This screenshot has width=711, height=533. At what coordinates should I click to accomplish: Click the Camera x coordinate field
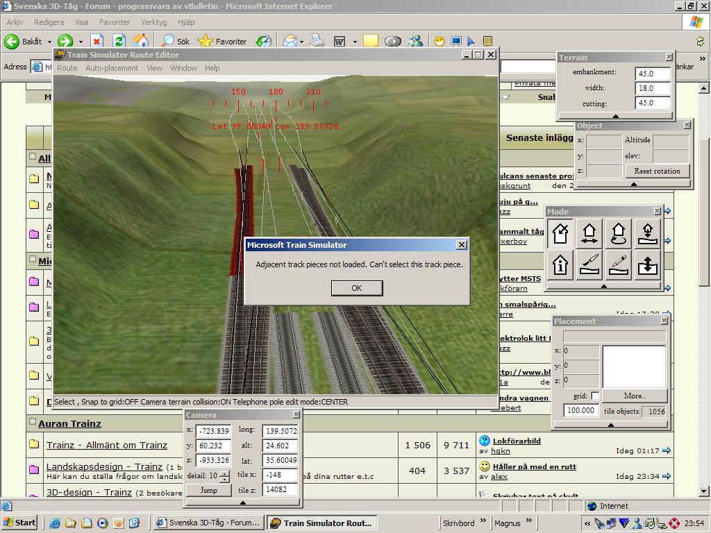[214, 431]
